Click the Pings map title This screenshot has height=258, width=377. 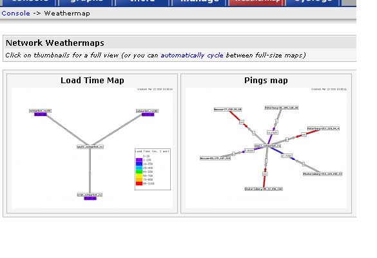click(x=266, y=80)
